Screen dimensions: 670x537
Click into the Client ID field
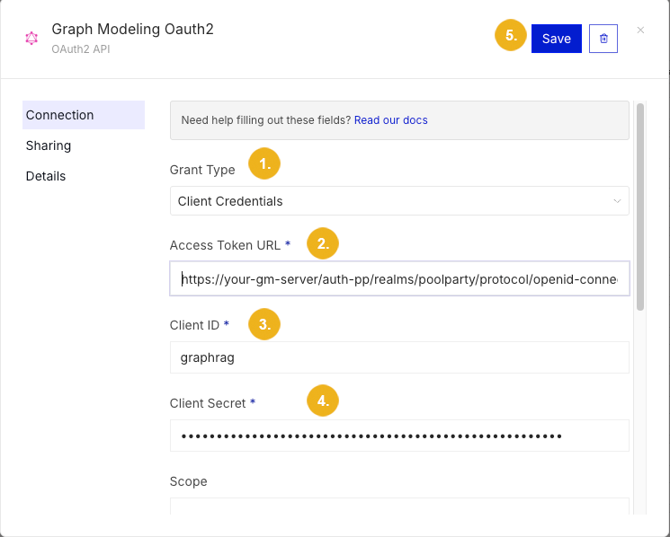coord(399,357)
